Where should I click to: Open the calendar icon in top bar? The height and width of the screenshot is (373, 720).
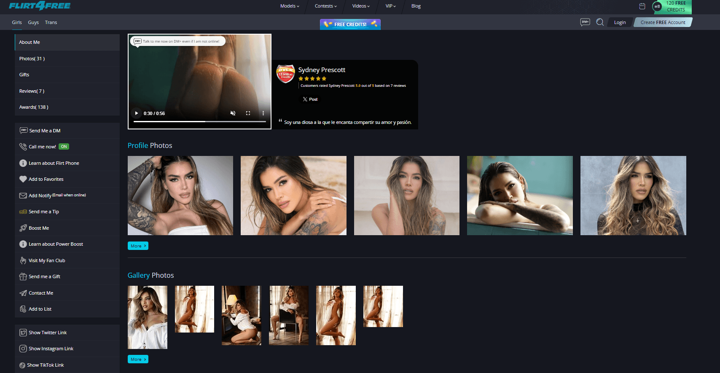tap(642, 6)
